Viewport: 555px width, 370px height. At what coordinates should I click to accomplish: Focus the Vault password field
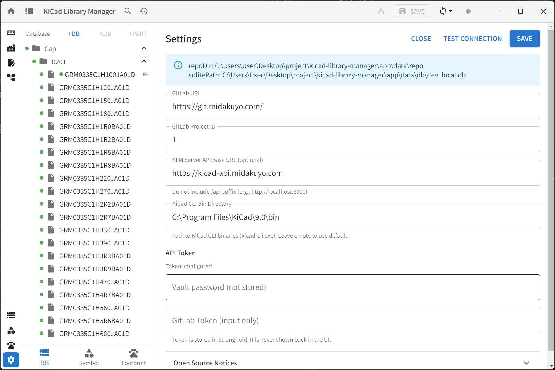(x=352, y=287)
